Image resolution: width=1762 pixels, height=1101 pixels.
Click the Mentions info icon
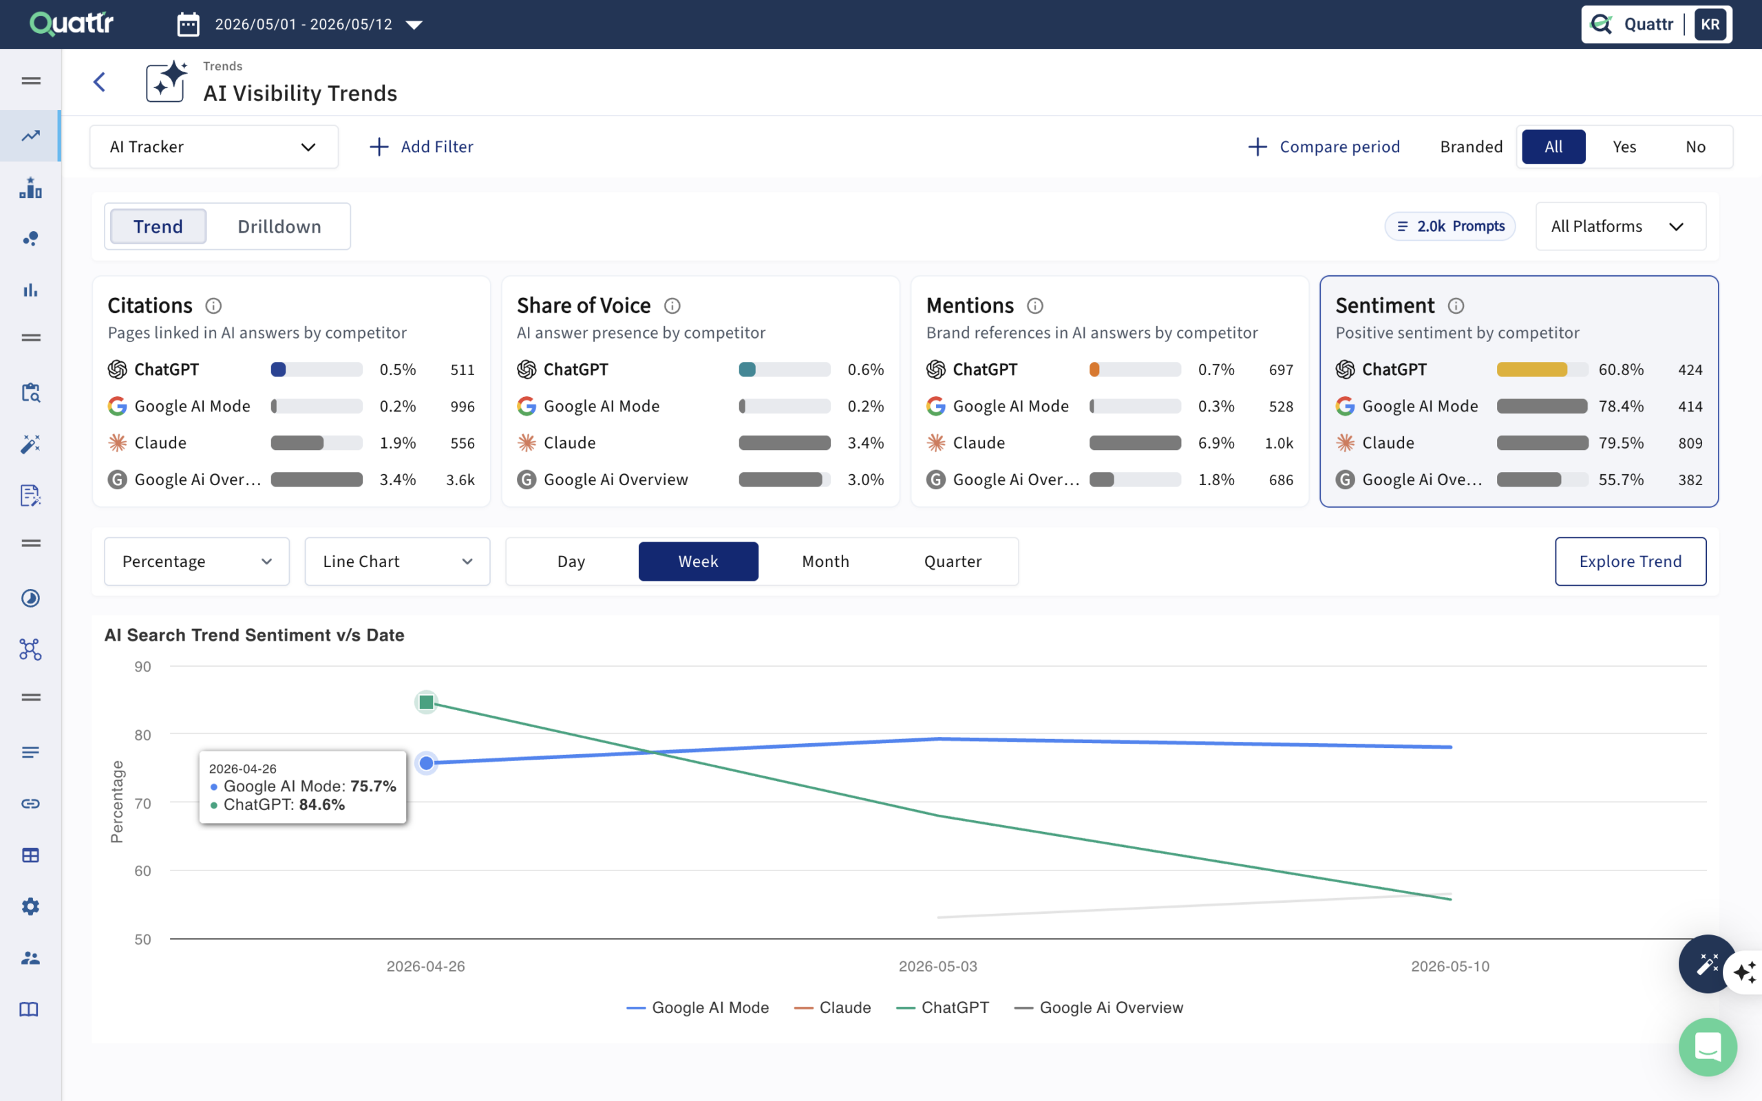1034,306
